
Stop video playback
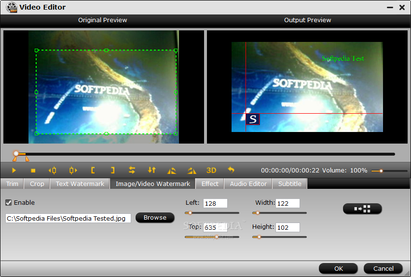pos(33,171)
